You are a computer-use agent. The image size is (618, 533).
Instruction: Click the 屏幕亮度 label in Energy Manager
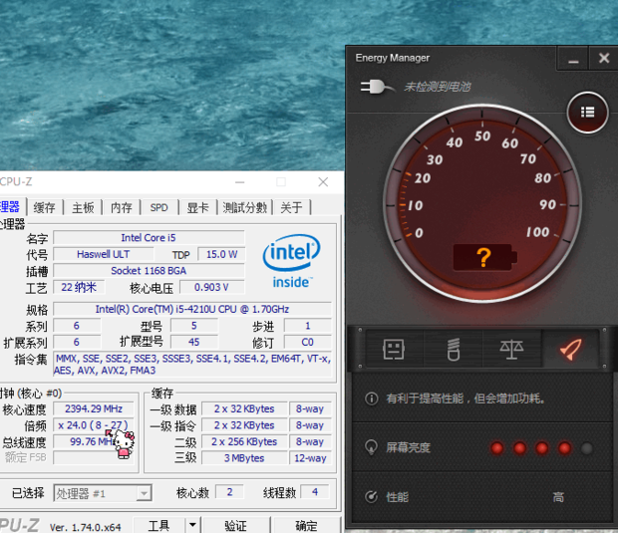pyautogui.click(x=408, y=448)
